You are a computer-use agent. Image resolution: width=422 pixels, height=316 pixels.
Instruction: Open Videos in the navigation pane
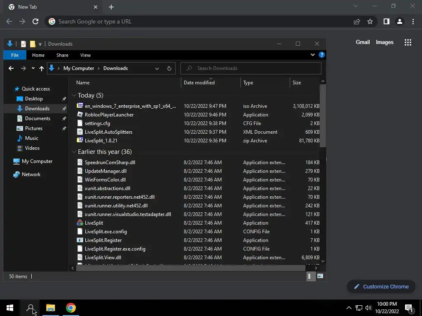[x=32, y=148]
